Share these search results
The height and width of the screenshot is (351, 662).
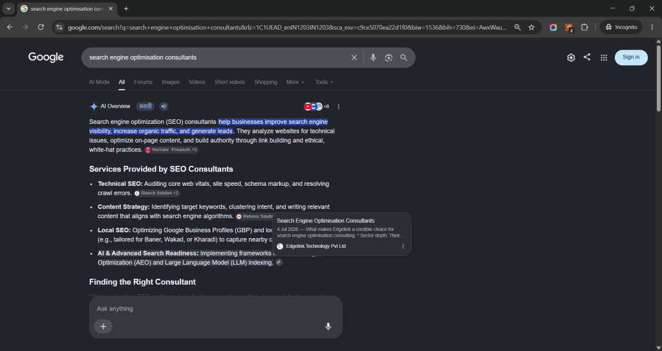[x=587, y=57]
